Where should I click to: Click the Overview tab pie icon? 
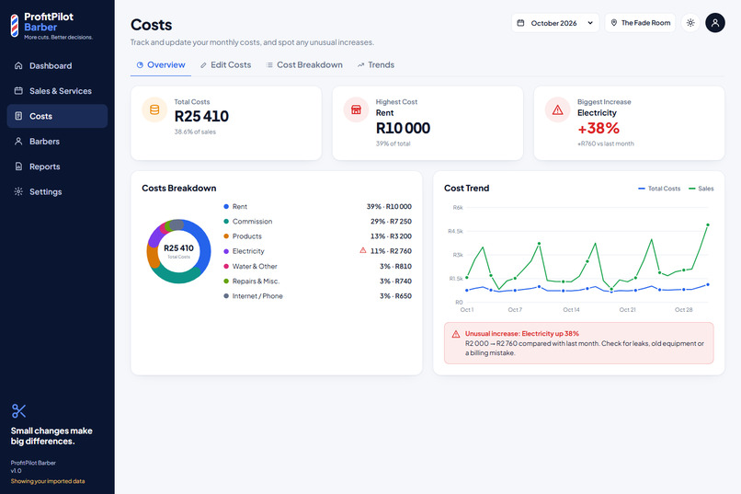point(140,65)
